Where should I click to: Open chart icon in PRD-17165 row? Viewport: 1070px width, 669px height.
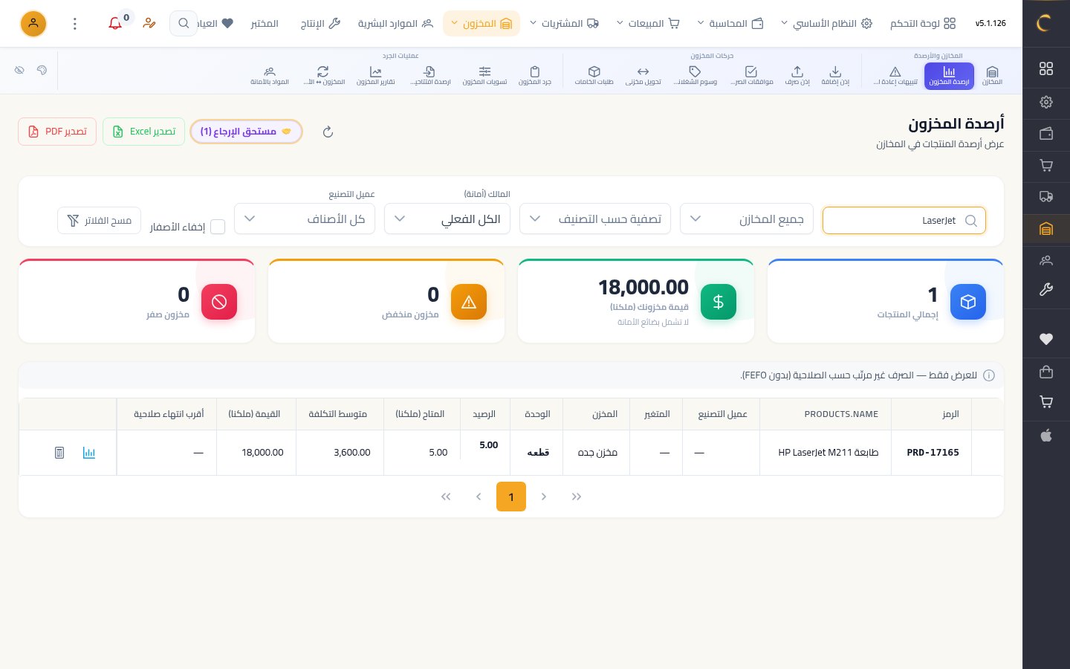pos(89,453)
